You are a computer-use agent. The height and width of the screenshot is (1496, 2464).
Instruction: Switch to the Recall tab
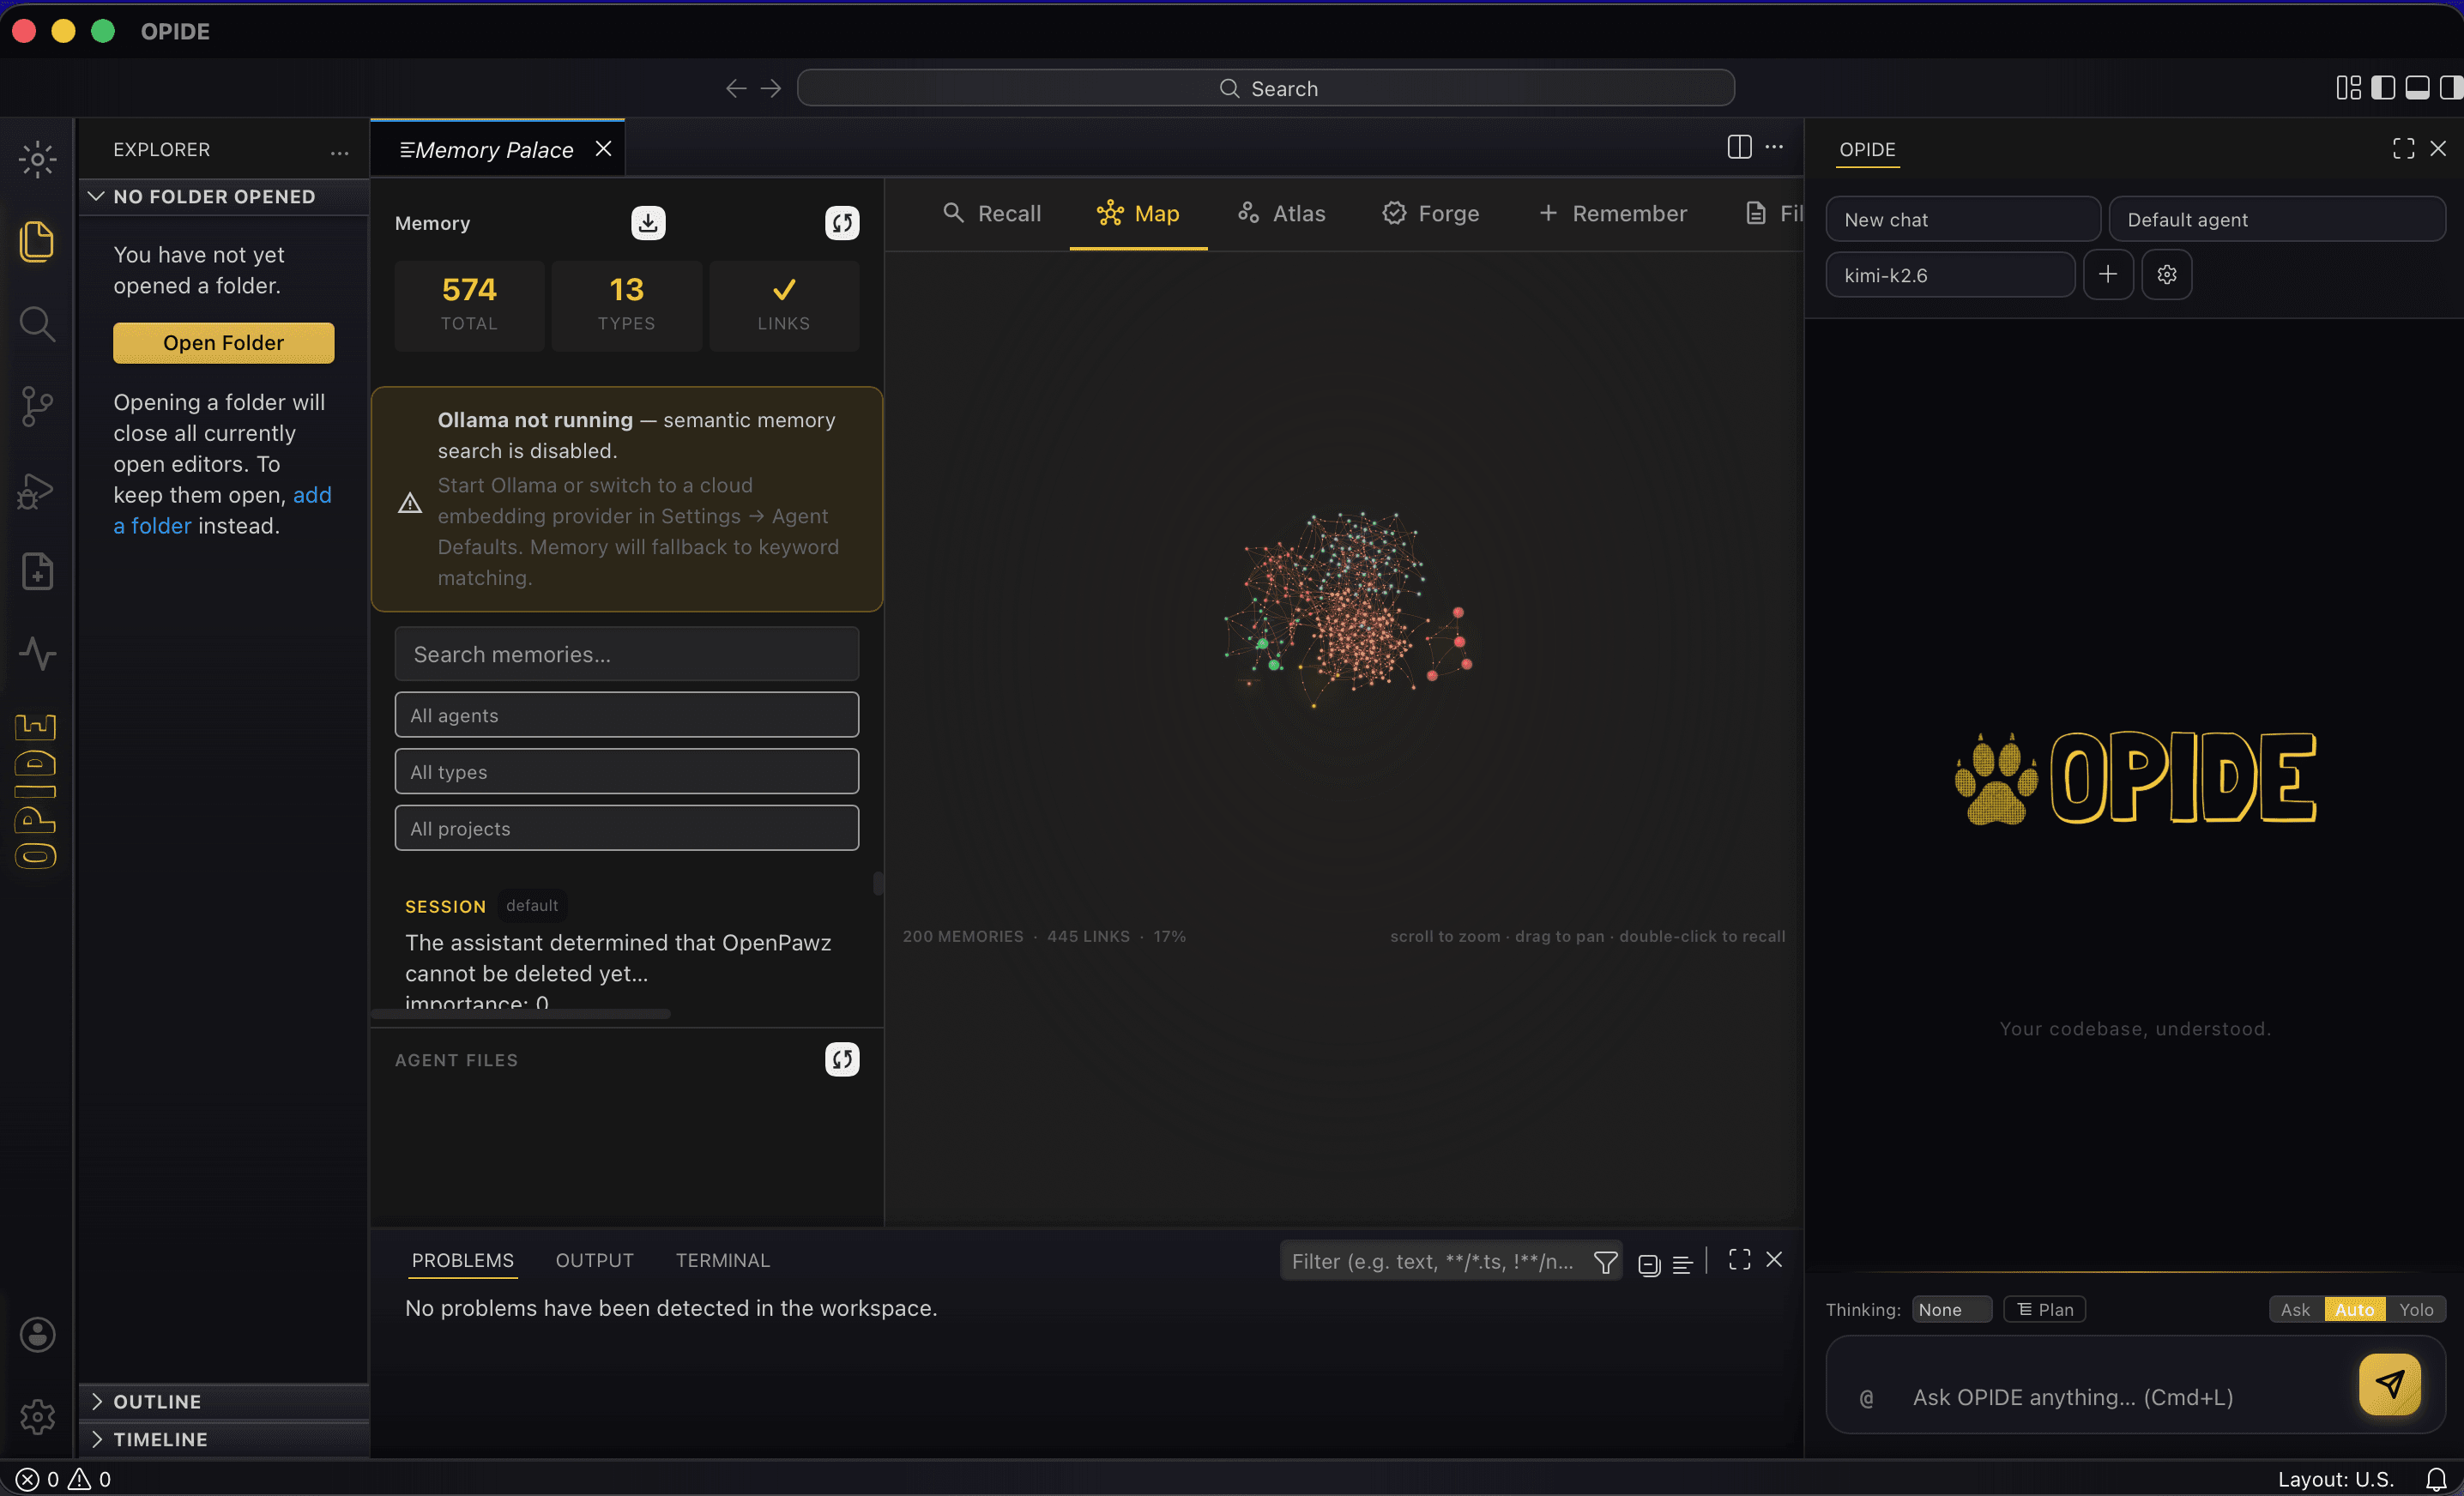(992, 213)
